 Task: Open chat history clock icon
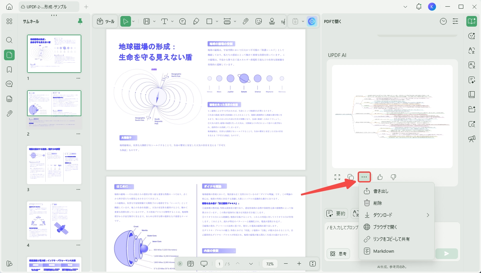pyautogui.click(x=443, y=21)
